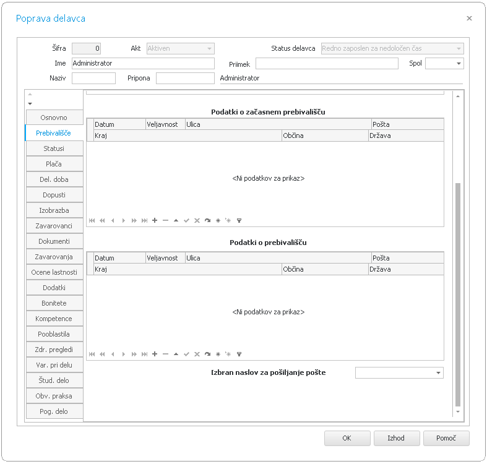Go to first record in začasnem prebivališču grid
This screenshot has width=487, height=464.
pos(92,220)
